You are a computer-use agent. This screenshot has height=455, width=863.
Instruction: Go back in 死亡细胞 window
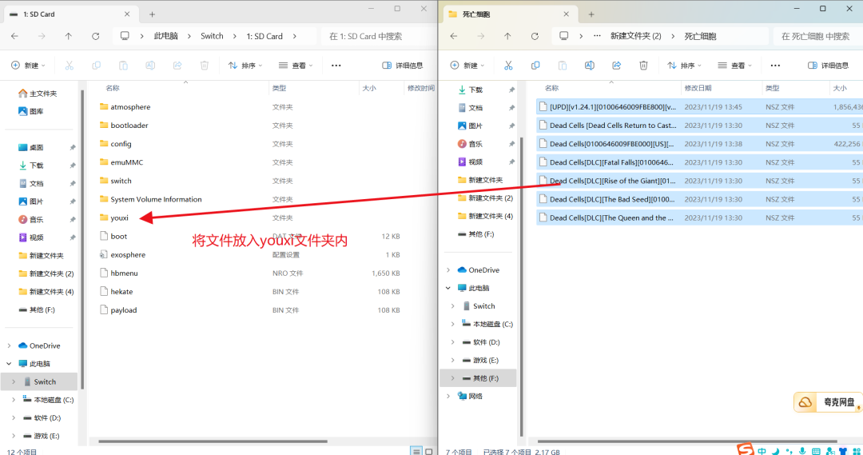click(454, 36)
